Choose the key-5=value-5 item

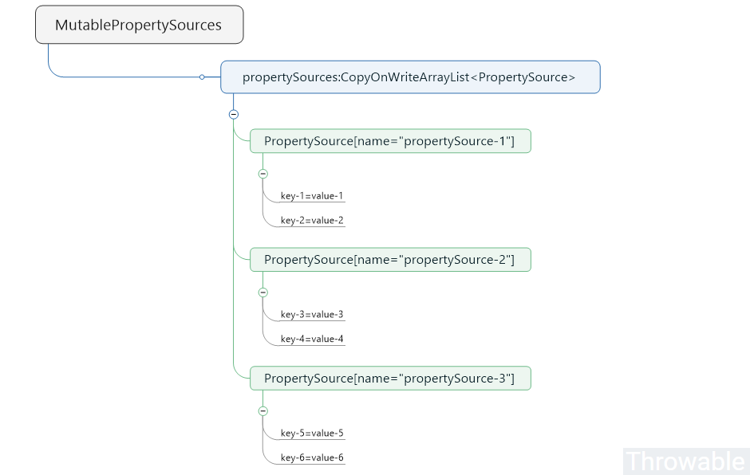tap(312, 434)
